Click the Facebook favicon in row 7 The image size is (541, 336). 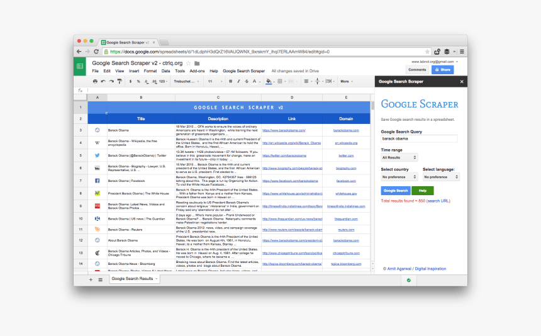point(98,181)
